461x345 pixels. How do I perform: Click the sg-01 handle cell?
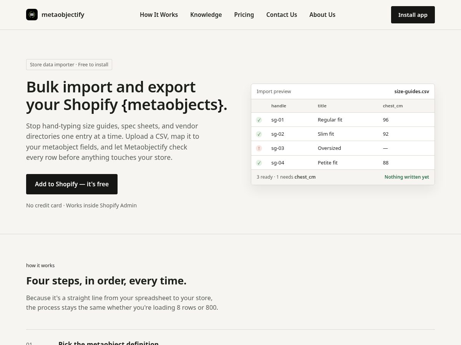point(278,120)
